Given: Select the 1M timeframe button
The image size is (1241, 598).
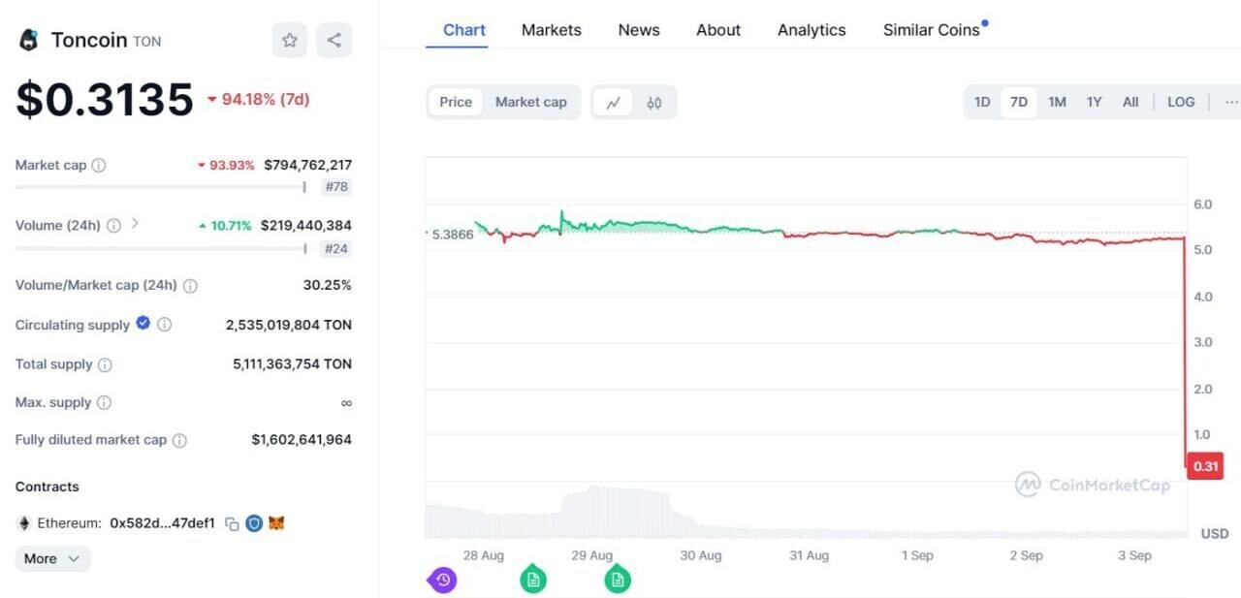Looking at the screenshot, I should click(1057, 101).
